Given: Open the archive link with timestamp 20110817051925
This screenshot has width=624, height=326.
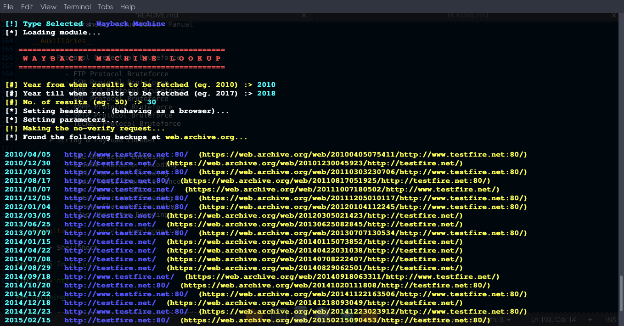Looking at the screenshot, I should click(x=335, y=181).
